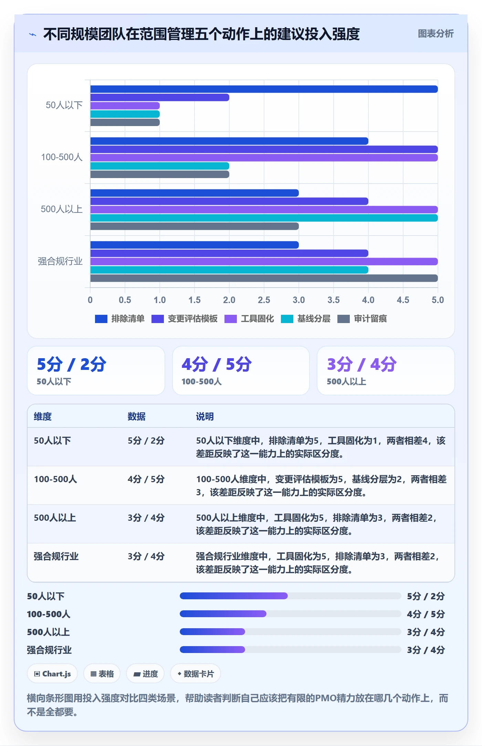482x746 pixels.
Task: Open the 3分 / 4分 data card
Action: [386, 371]
